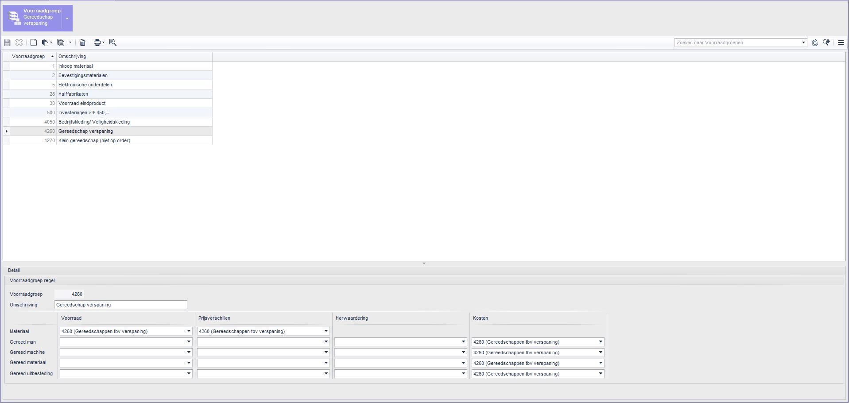Click the grid cell with number 4050
This screenshot has width=849, height=403.
(33, 122)
